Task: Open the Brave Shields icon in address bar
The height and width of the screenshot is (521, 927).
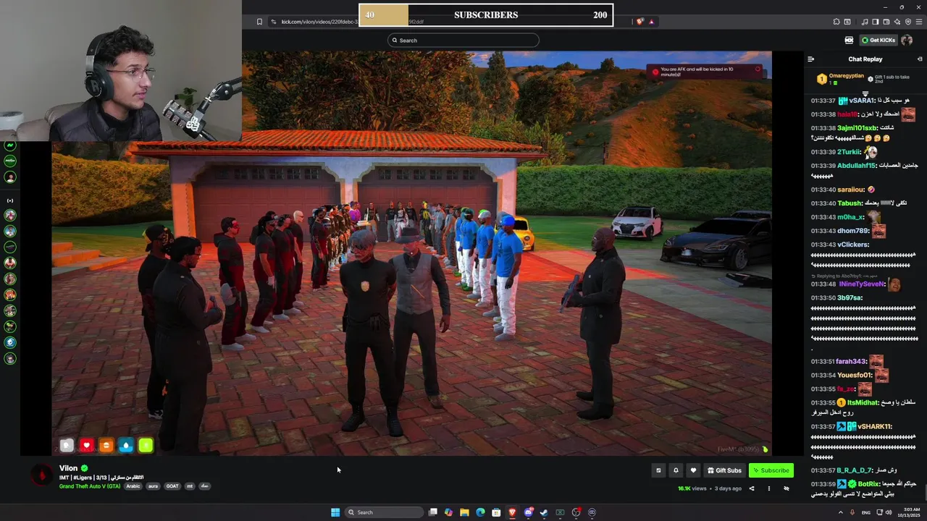Action: tap(639, 22)
